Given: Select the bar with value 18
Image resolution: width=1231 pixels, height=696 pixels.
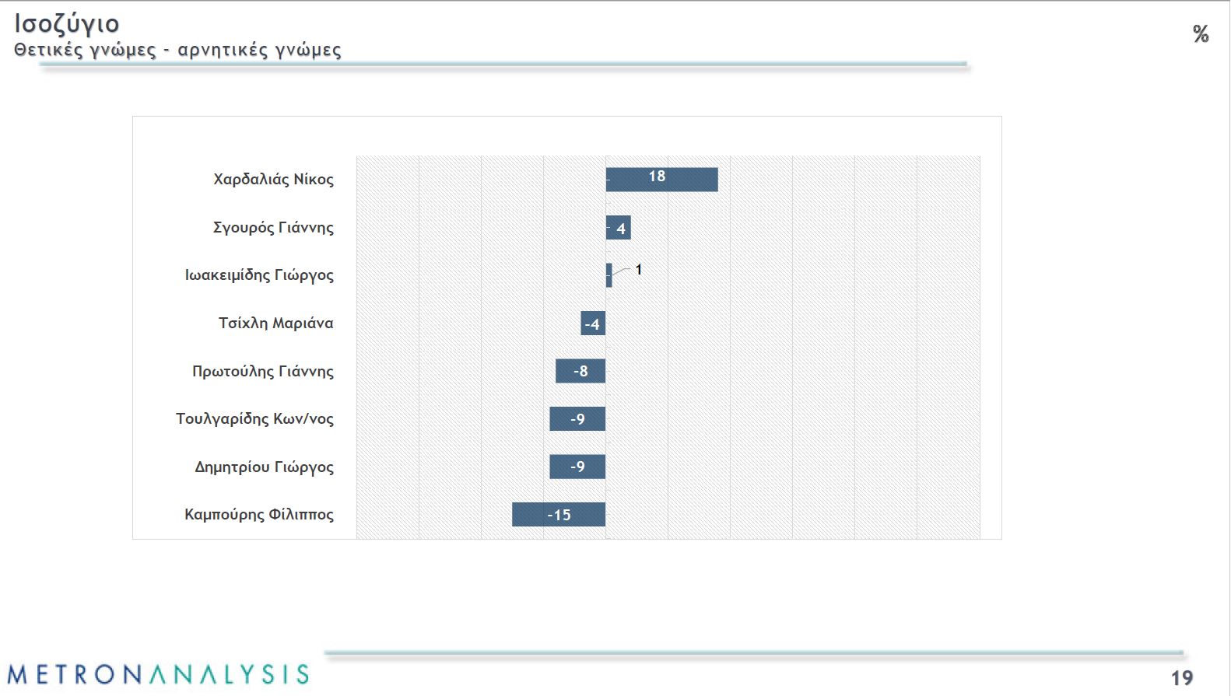Looking at the screenshot, I should point(661,180).
